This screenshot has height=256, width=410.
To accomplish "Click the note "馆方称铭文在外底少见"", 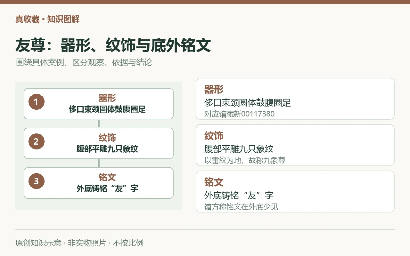I will pos(241,207).
